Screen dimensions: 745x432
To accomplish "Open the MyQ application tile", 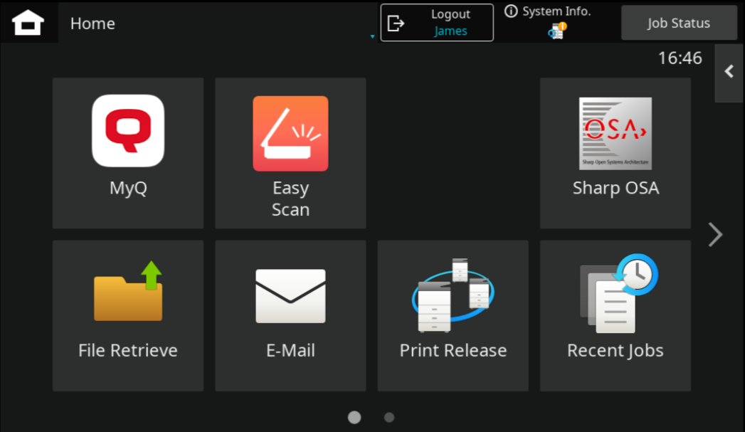I will (128, 153).
